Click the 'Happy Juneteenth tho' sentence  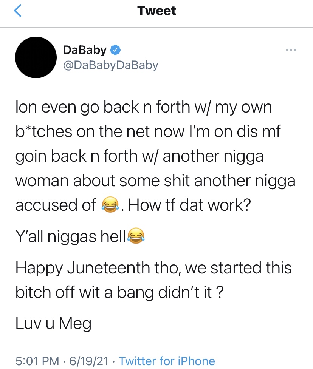[x=98, y=268]
